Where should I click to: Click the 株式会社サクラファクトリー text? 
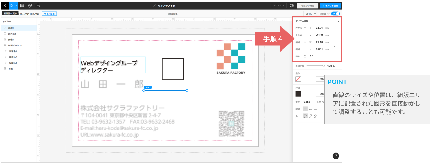(x=123, y=108)
